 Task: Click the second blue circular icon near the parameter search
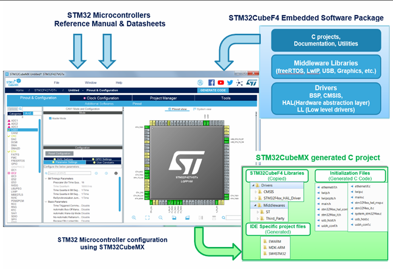(x=106, y=173)
